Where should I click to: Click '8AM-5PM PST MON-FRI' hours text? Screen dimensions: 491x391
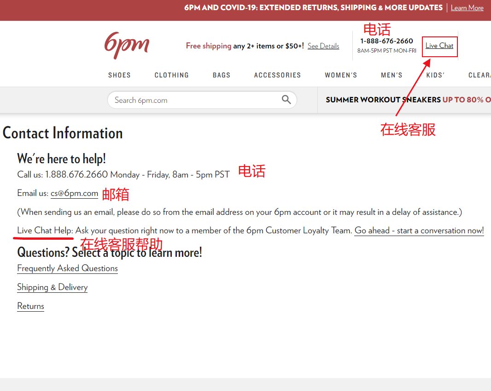point(387,51)
